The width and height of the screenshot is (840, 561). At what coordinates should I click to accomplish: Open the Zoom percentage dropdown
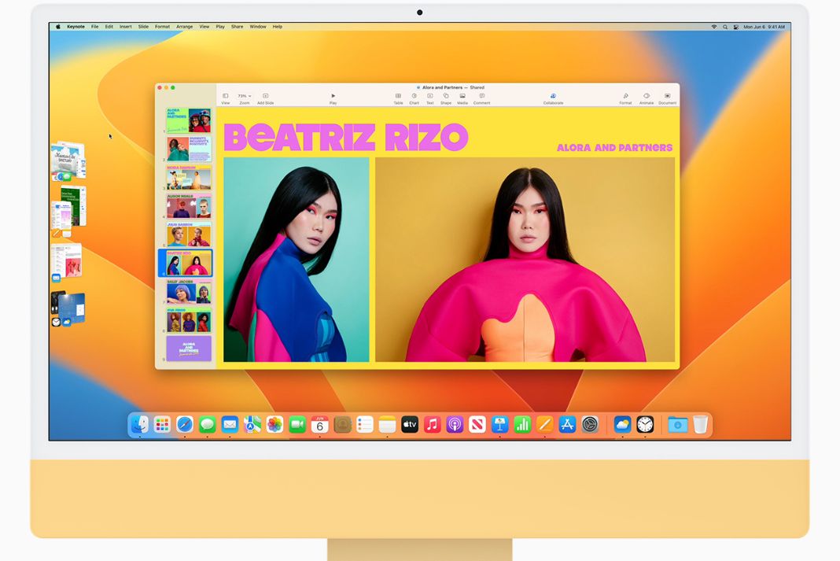click(245, 96)
